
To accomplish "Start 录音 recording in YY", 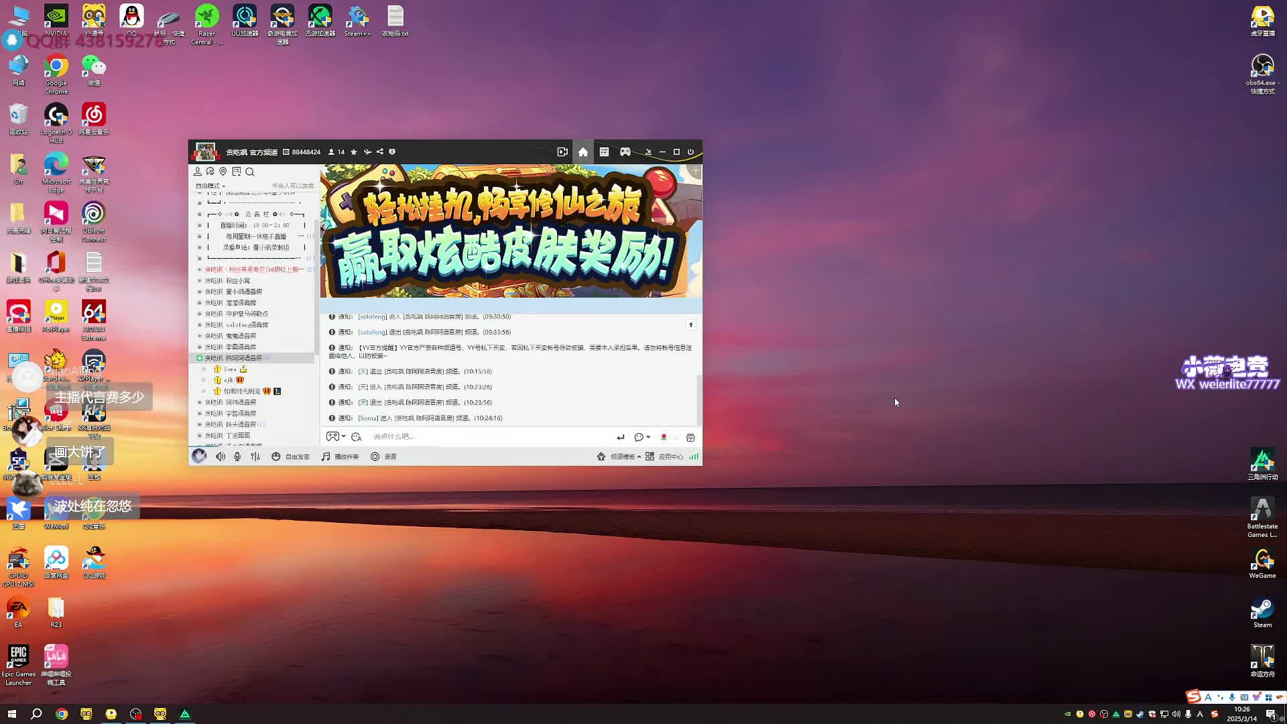I will (x=383, y=457).
